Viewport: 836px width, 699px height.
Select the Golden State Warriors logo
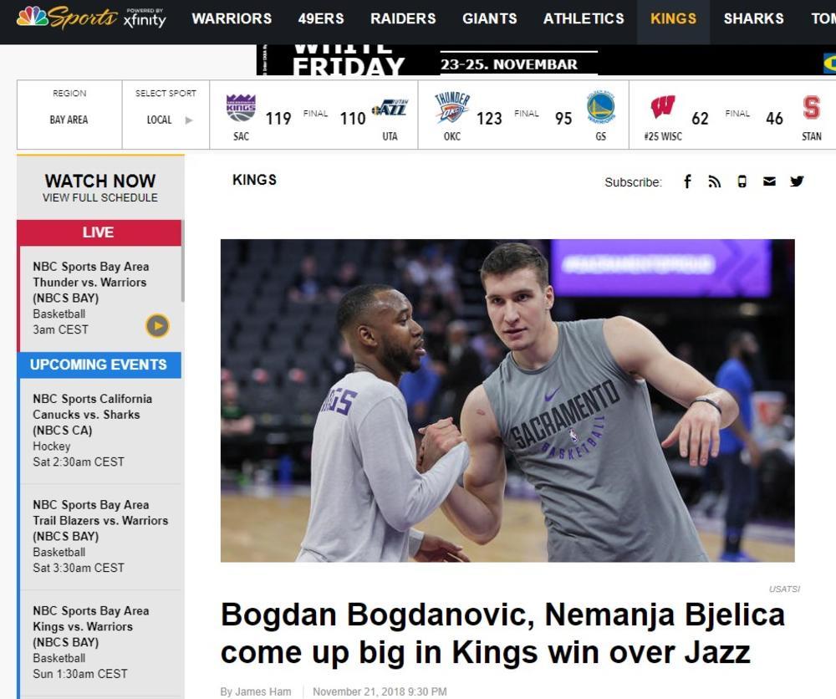600,108
